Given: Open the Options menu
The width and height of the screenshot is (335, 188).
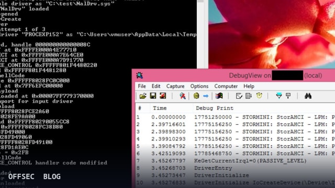Looking at the screenshot, I should pos(199,86).
